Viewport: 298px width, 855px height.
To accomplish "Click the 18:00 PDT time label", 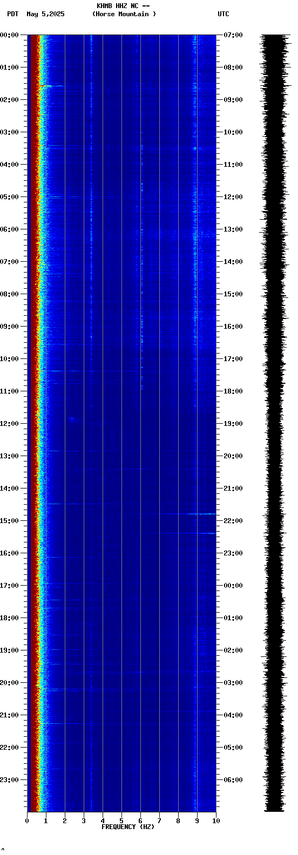I will pos(9,618).
